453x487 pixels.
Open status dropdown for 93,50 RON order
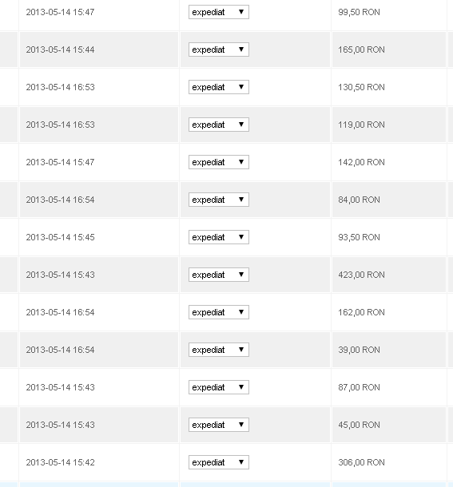[x=219, y=237]
